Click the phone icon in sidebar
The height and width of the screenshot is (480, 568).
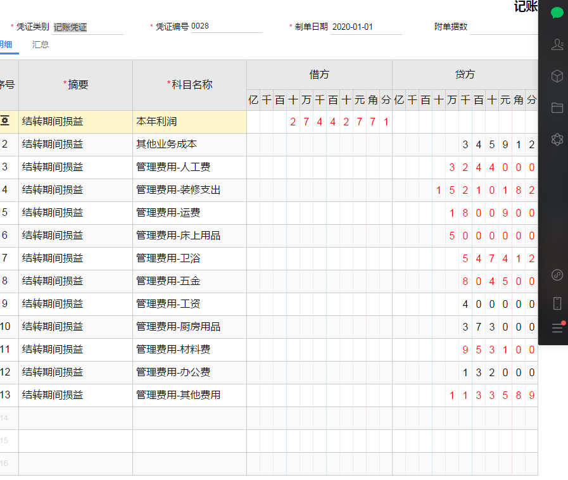pos(557,303)
